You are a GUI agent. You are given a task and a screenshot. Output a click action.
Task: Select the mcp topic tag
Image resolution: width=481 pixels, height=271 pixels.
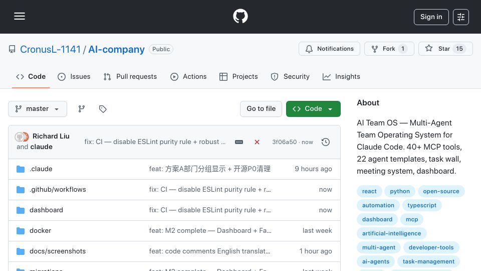[x=412, y=219]
